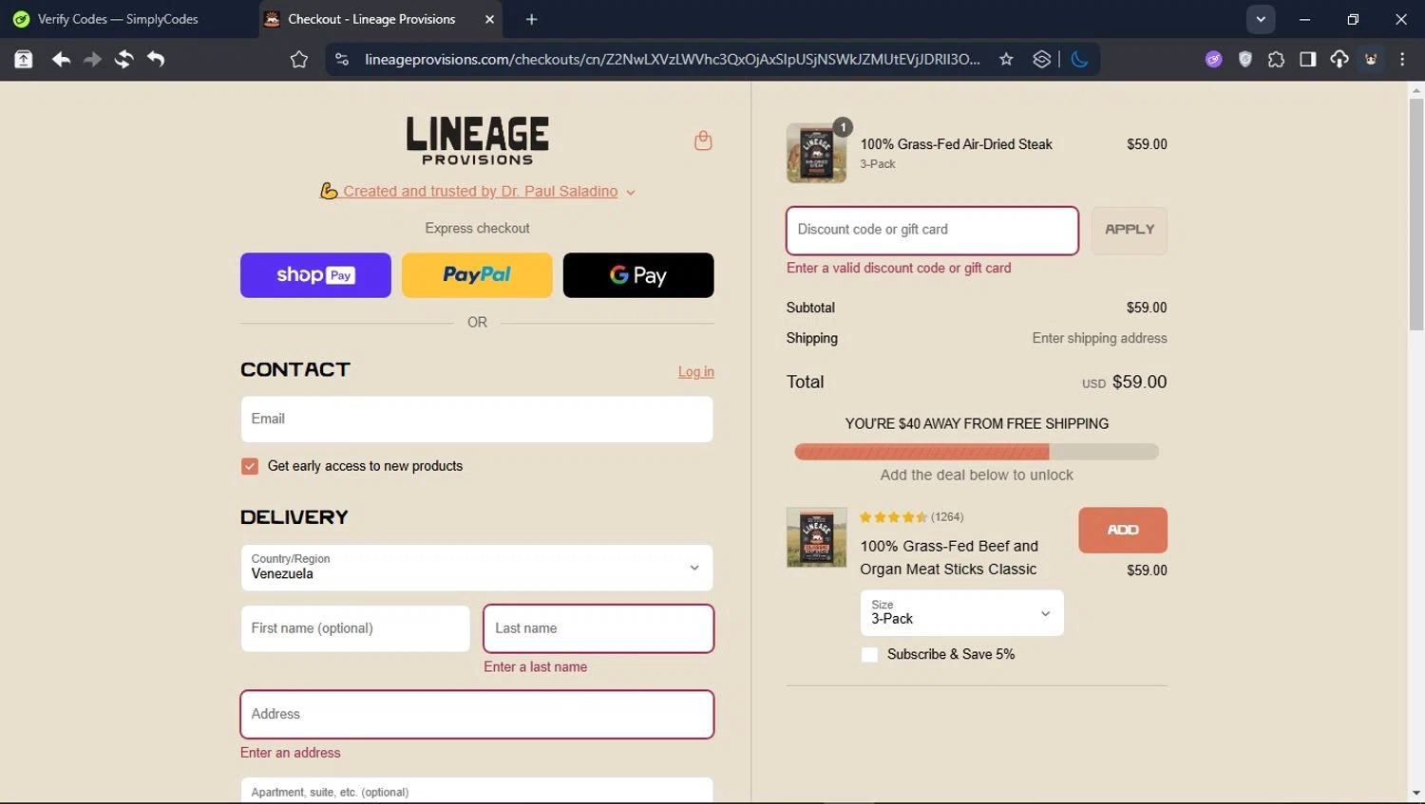Expand the chevron after Dr. Paul Saladino

[x=631, y=192]
